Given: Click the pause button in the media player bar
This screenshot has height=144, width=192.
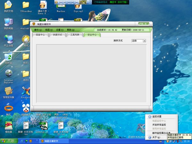Looking at the screenshot, I should point(61,2).
